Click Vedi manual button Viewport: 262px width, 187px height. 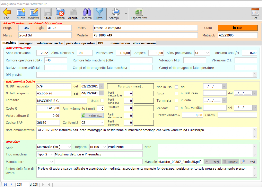pos(248,162)
